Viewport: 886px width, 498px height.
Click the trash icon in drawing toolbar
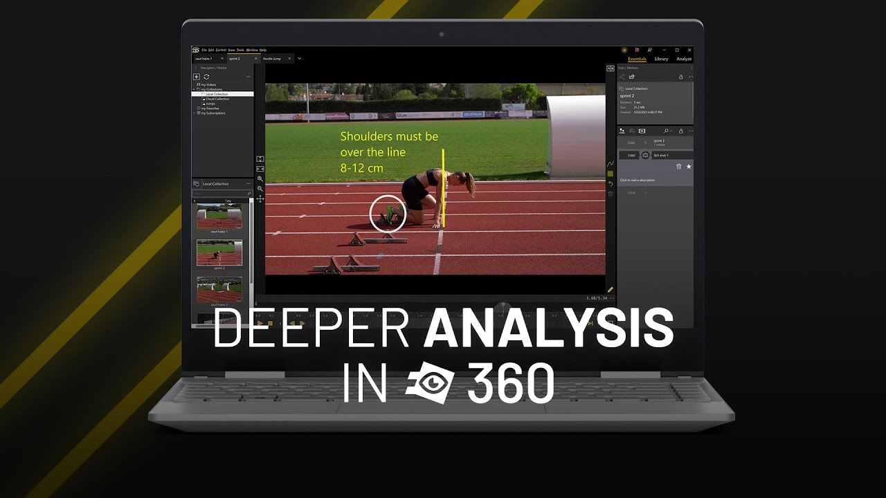611,194
